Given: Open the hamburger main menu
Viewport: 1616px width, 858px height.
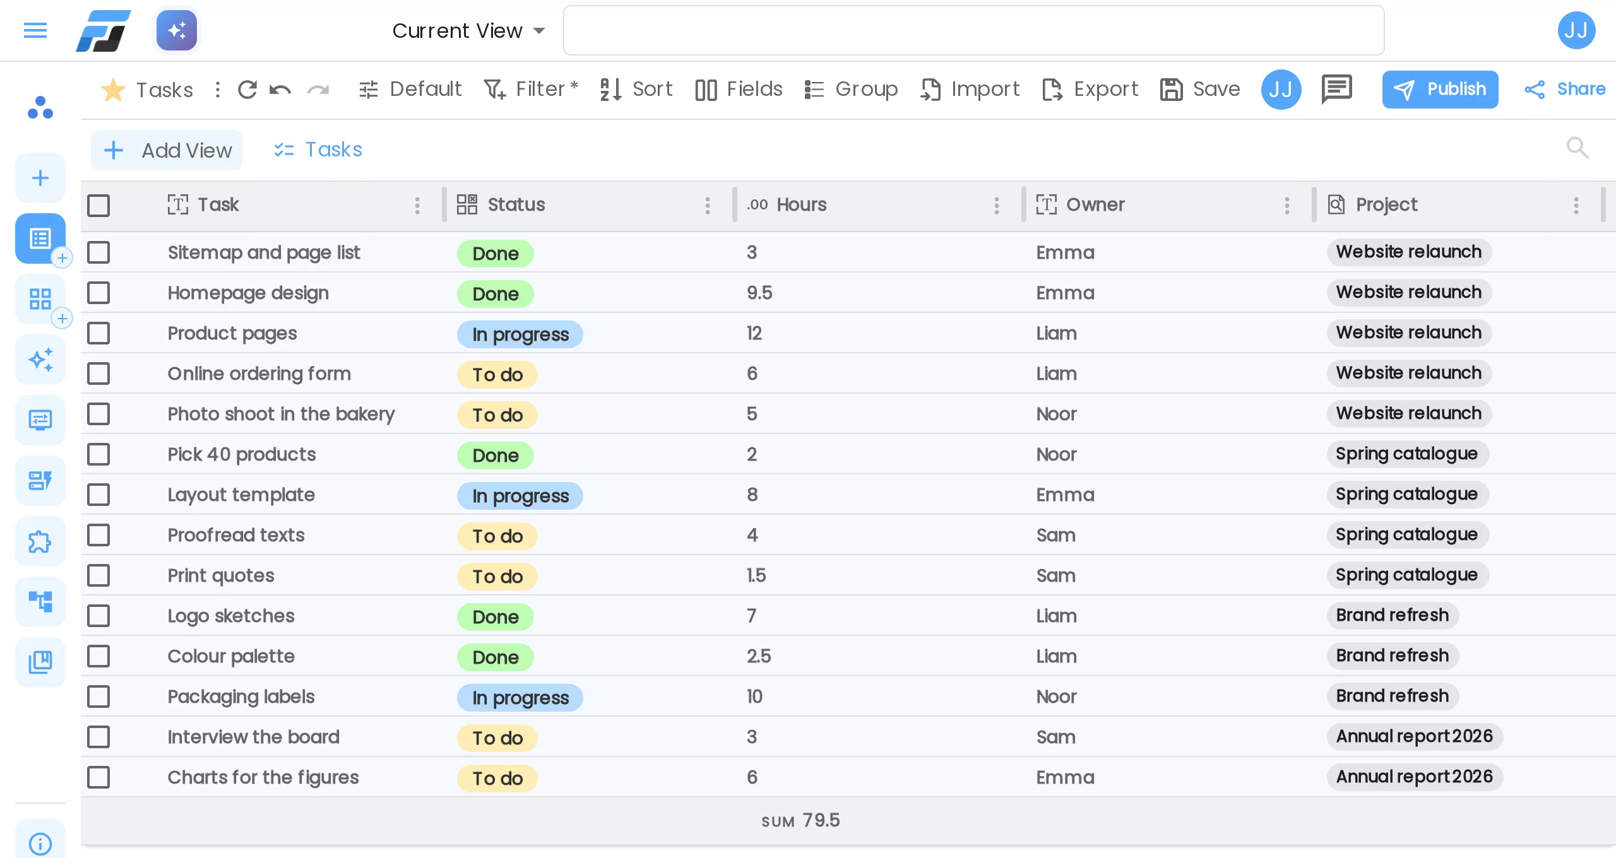Looking at the screenshot, I should click(35, 30).
